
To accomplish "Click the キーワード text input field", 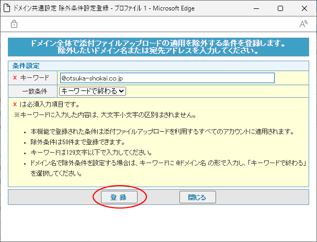I will (x=167, y=78).
